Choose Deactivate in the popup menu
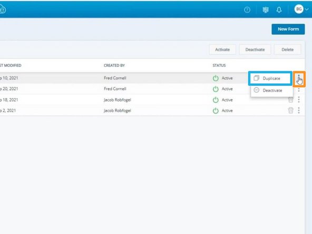The height and width of the screenshot is (234, 312). click(x=272, y=90)
